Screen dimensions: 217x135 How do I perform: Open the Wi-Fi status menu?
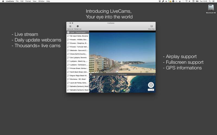[186, 1]
